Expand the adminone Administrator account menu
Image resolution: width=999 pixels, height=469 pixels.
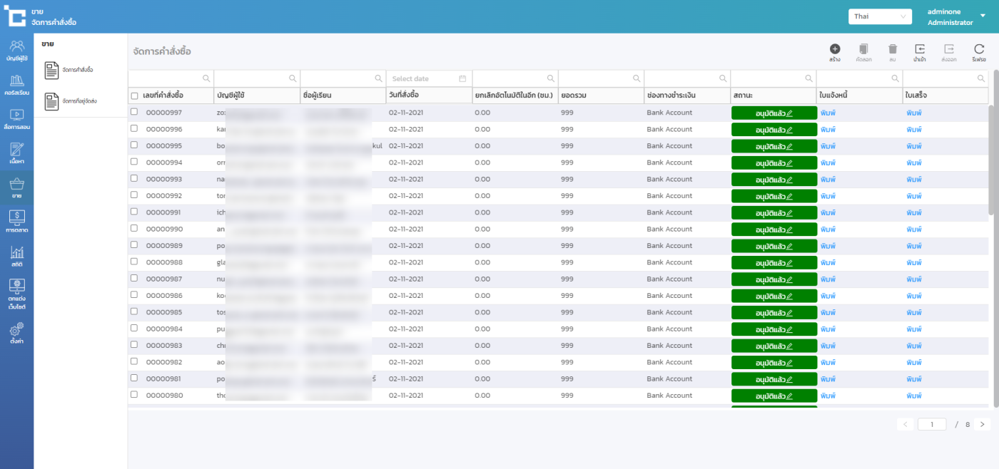pos(983,16)
